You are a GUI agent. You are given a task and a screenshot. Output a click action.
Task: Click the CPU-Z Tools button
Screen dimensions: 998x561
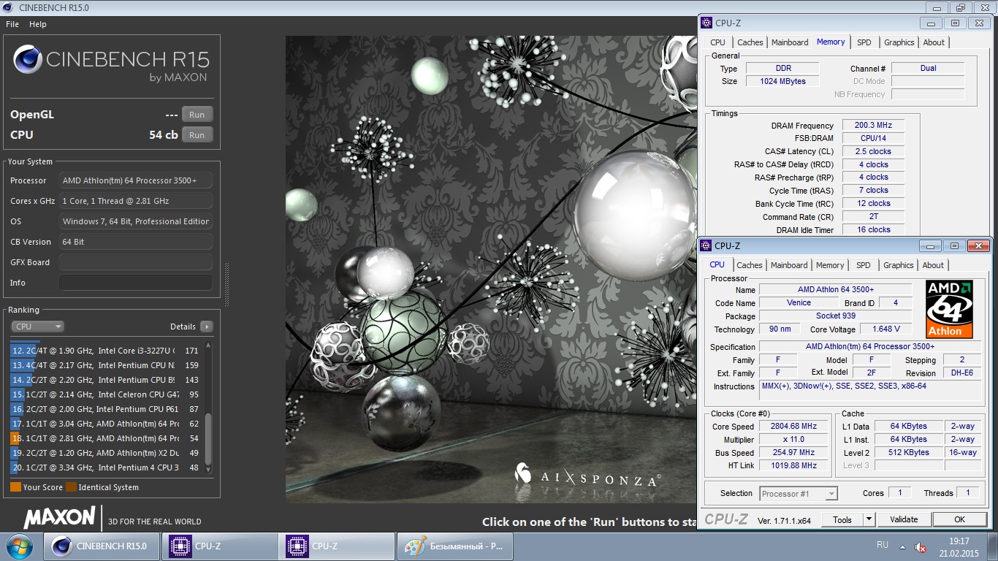tap(842, 520)
